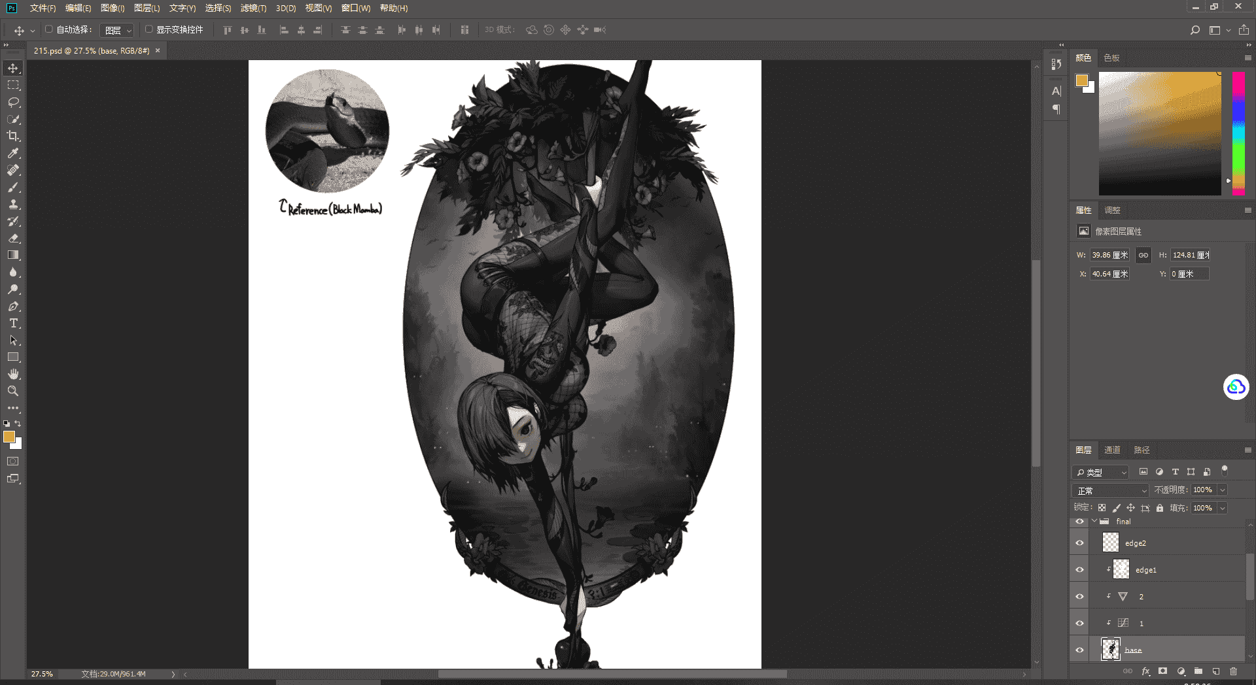Image resolution: width=1256 pixels, height=685 pixels.
Task: Create a new layer in Layers panel
Action: click(1215, 671)
